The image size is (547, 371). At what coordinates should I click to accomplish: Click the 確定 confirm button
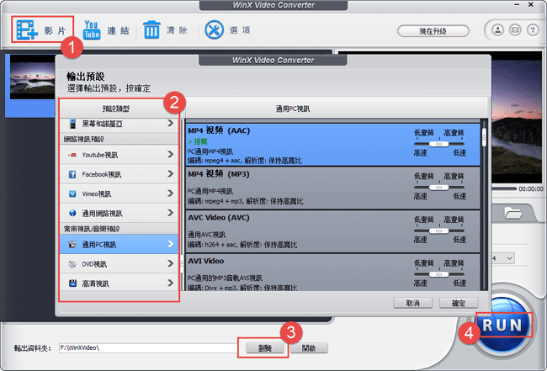(x=459, y=303)
